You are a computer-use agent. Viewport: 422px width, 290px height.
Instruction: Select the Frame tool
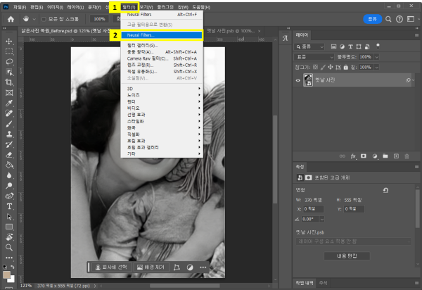(x=9, y=93)
